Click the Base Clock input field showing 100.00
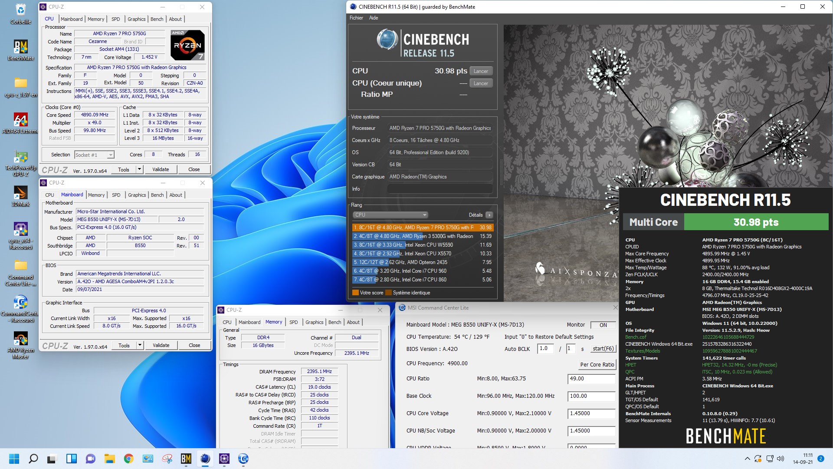The height and width of the screenshot is (469, 833). [x=591, y=396]
